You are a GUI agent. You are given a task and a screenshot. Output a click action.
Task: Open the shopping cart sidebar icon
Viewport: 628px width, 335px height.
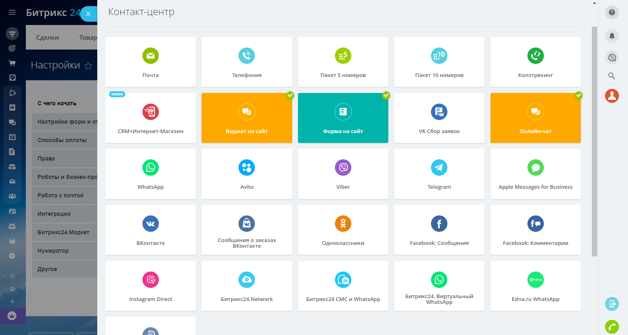point(12,63)
